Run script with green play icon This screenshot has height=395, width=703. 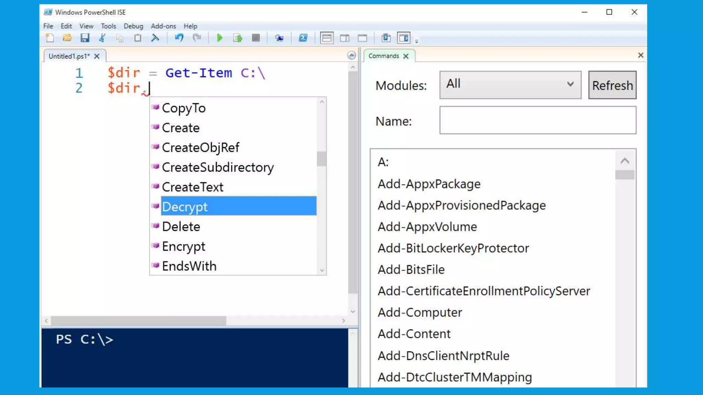click(x=220, y=38)
